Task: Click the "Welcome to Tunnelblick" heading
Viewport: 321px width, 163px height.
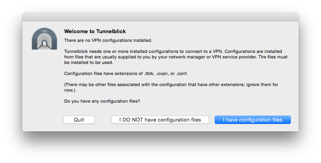Action: tap(95, 31)
